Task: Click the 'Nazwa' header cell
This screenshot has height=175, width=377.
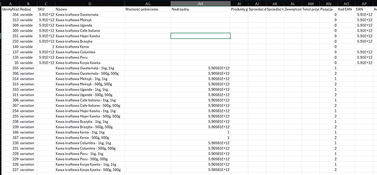Action: (90, 9)
